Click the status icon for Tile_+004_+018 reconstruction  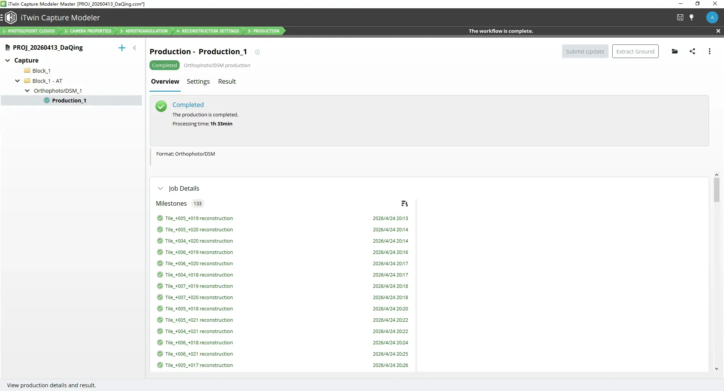click(x=160, y=275)
